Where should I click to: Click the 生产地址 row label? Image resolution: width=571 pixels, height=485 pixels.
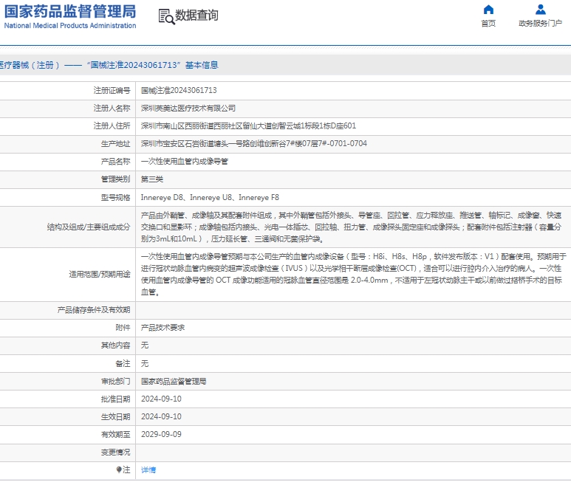coord(115,144)
